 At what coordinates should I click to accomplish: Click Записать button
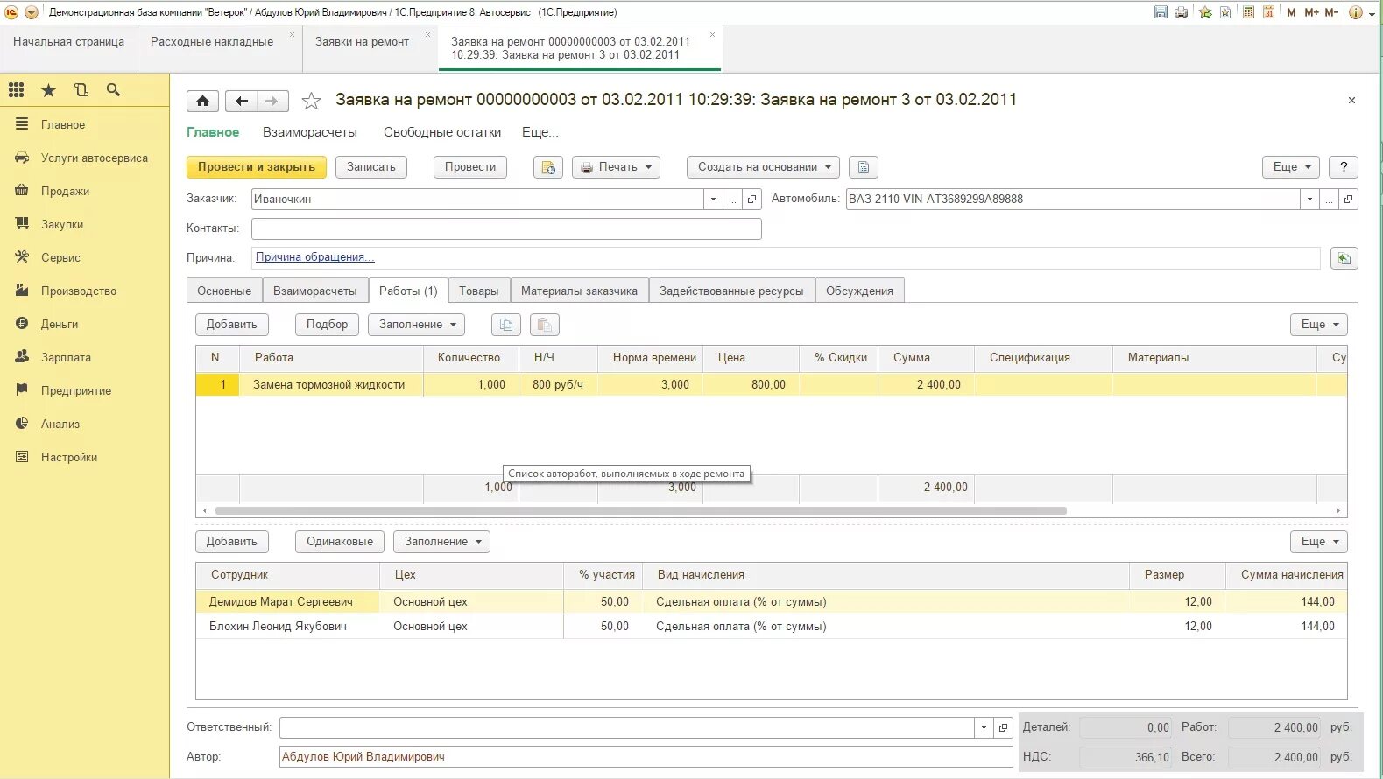[x=371, y=167]
